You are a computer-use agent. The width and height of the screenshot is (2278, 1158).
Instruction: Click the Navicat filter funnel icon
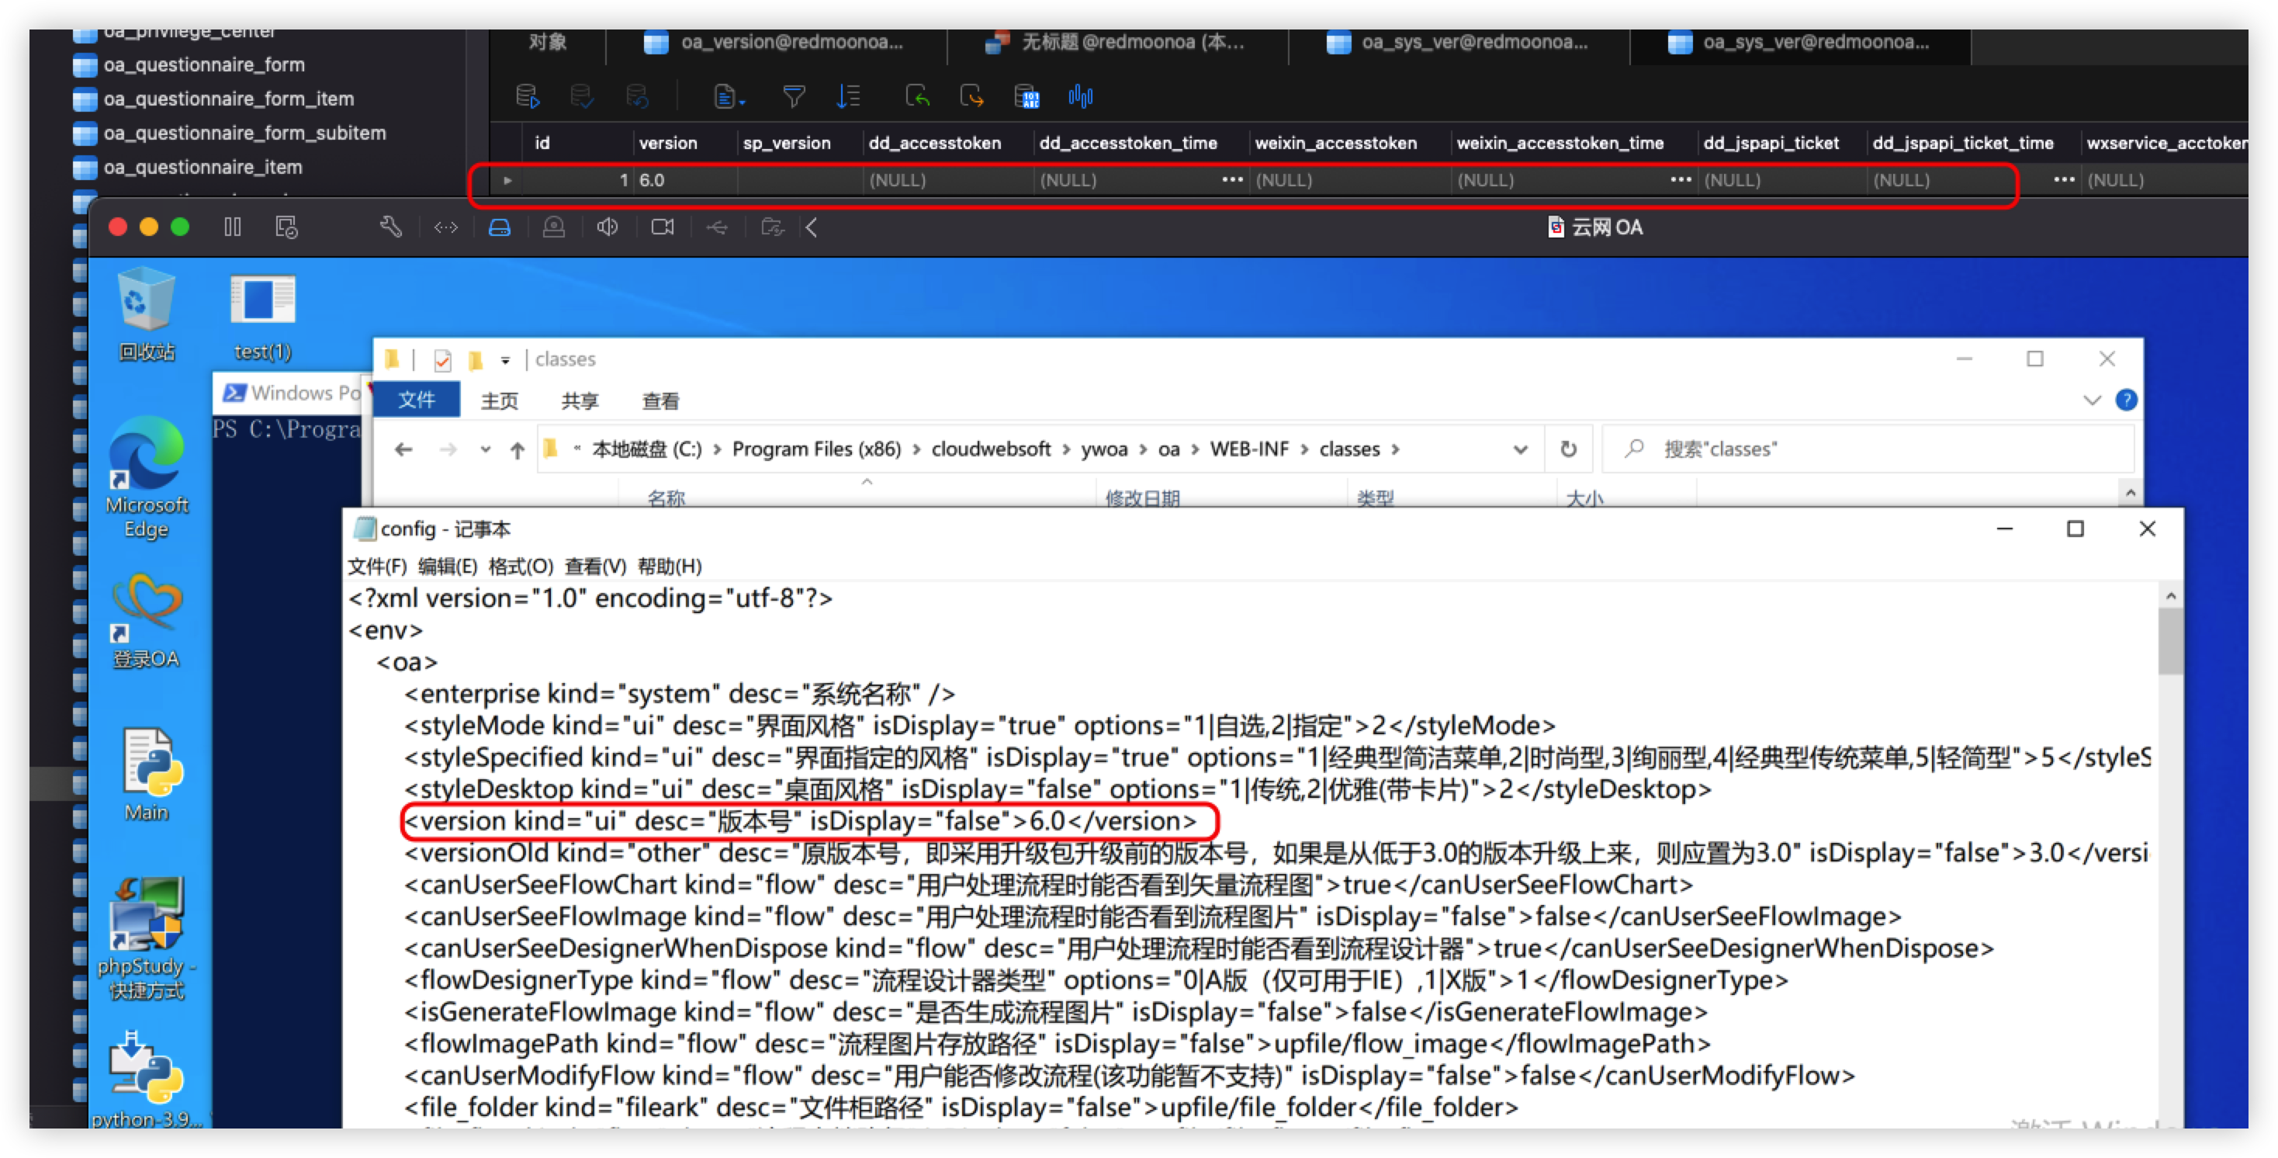pos(793,96)
